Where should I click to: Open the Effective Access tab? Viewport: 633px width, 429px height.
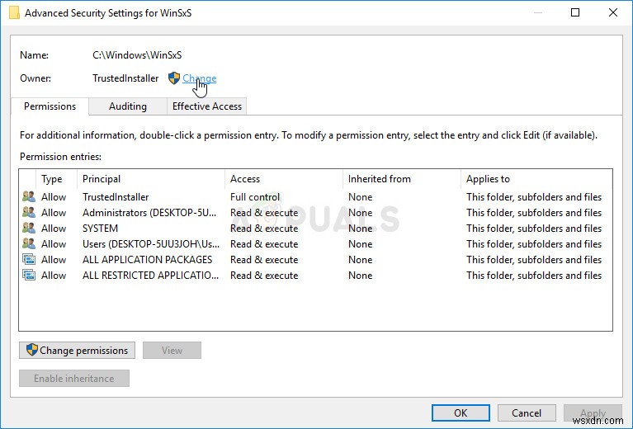[x=206, y=106]
